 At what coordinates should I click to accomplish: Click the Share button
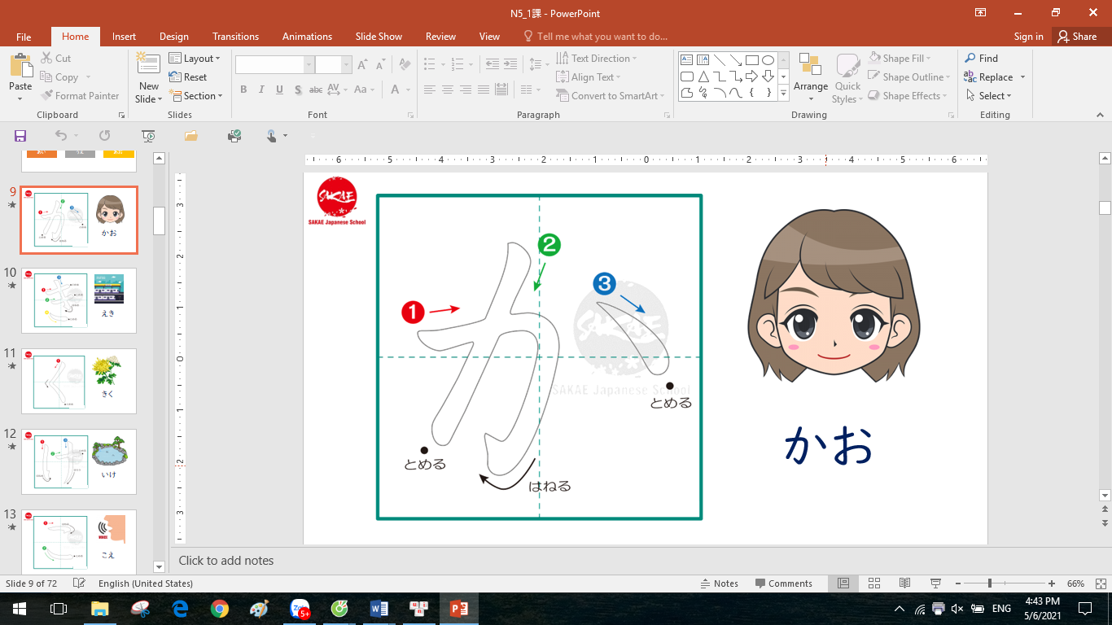point(1076,37)
